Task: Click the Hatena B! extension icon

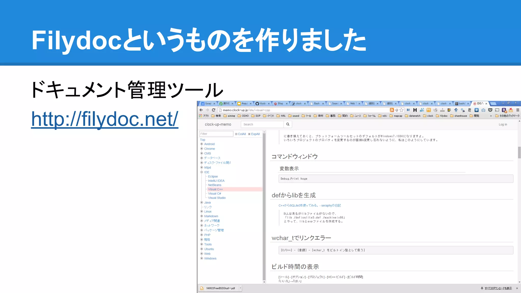Action: click(x=408, y=110)
